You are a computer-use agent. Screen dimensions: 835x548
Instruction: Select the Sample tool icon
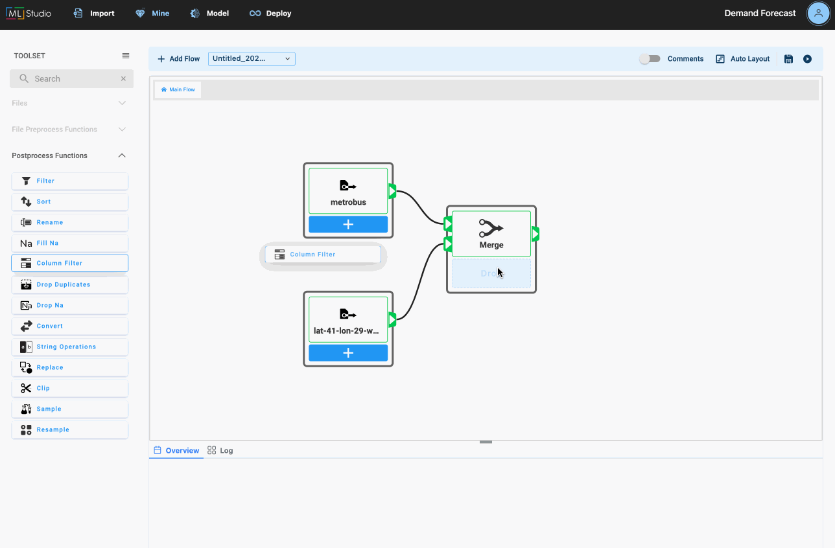point(26,409)
